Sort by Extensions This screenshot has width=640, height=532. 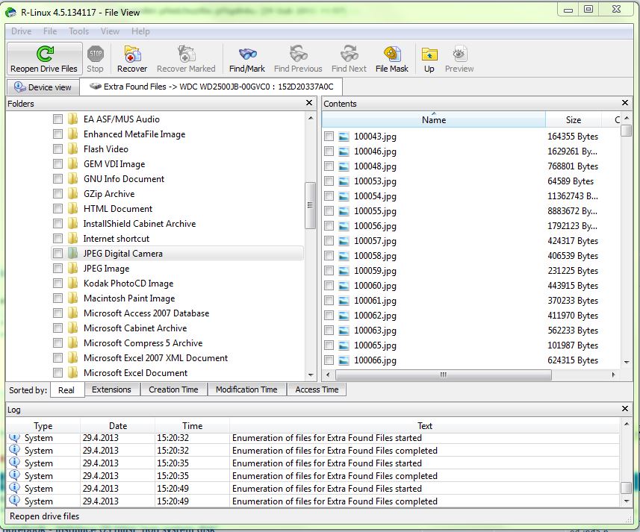click(111, 389)
